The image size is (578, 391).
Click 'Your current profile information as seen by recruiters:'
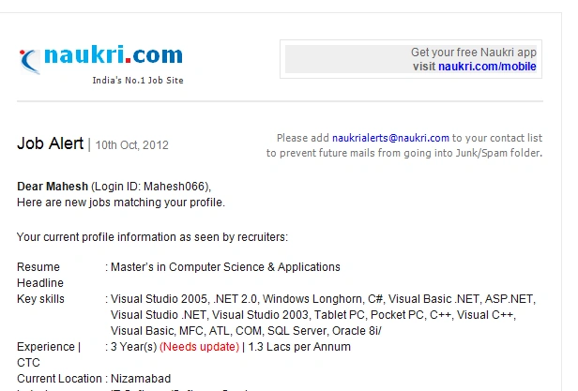(x=152, y=237)
